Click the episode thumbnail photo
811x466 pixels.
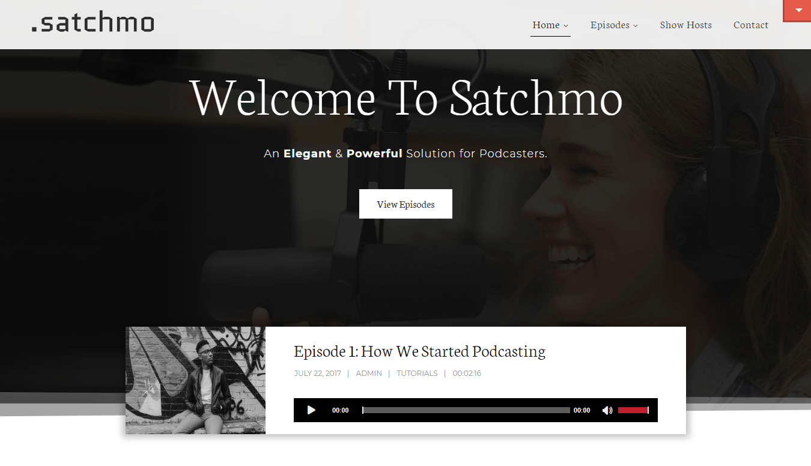tap(195, 380)
